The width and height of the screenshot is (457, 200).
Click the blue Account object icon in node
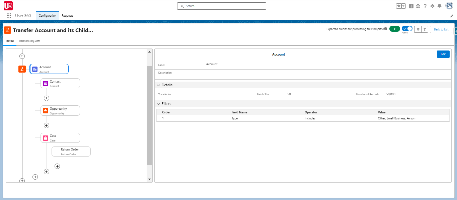click(x=35, y=69)
